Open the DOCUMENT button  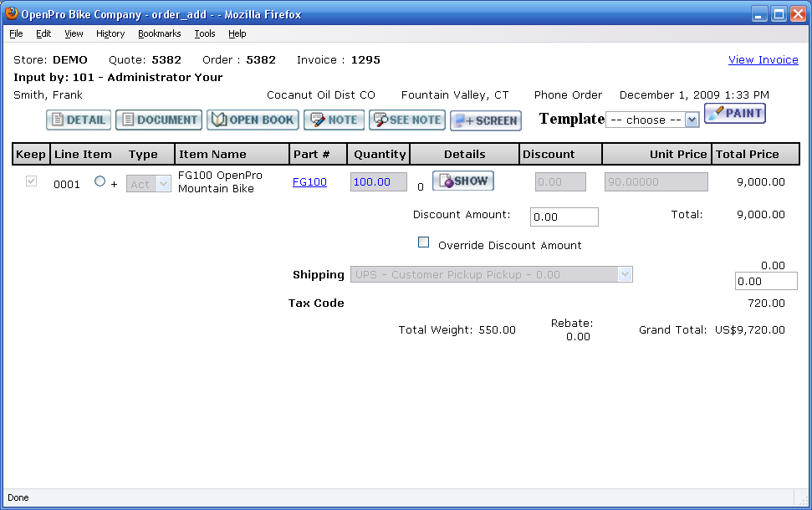[159, 120]
